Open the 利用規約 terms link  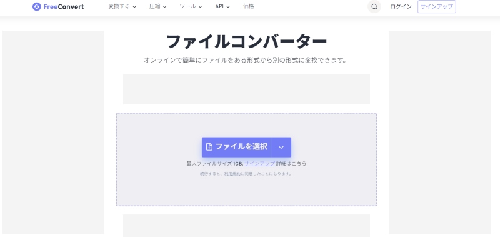pyautogui.click(x=232, y=174)
